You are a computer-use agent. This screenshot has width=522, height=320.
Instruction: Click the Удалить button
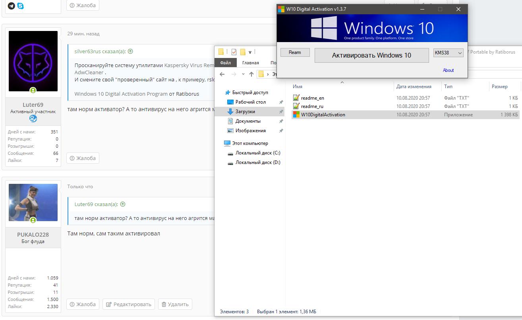tap(175, 304)
